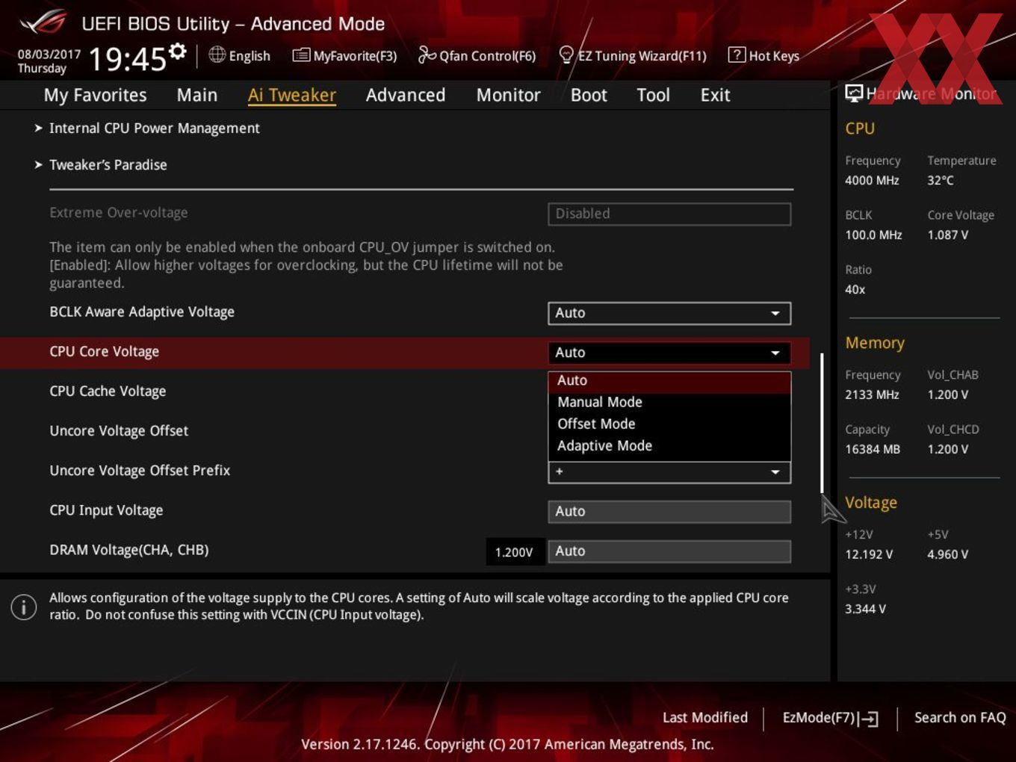1016x762 pixels.
Task: Open Qfan Control(F6) text button
Action: pyautogui.click(x=487, y=56)
